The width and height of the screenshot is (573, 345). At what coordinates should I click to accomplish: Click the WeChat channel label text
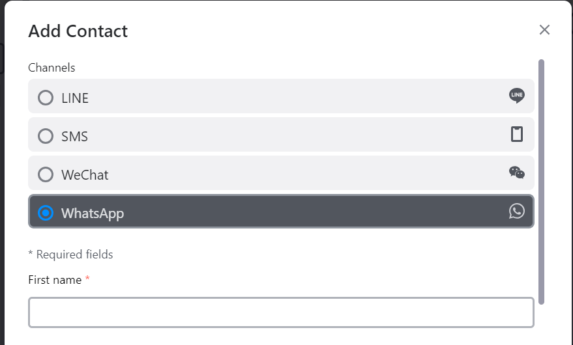85,175
